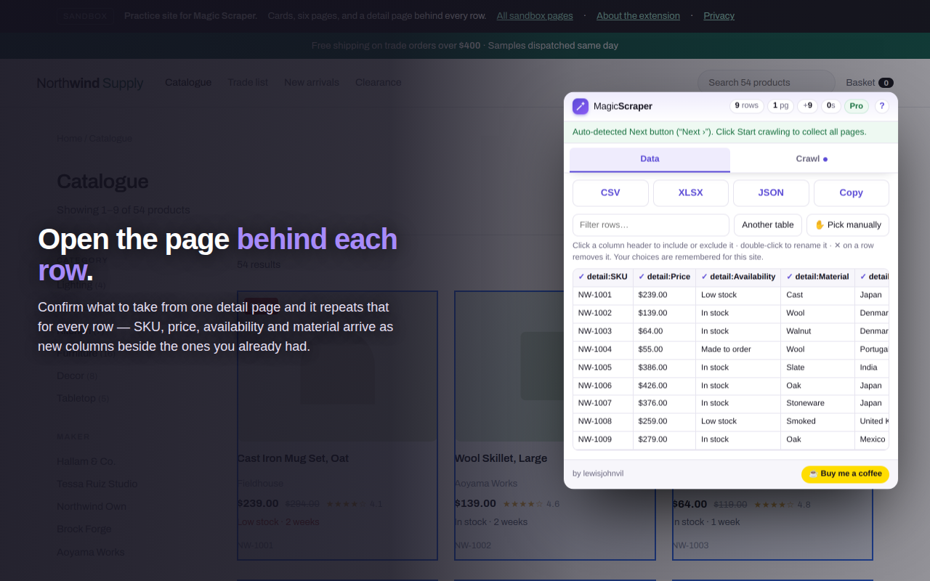930x581 pixels.
Task: Filter by maker Brock Forge
Action: [84, 529]
